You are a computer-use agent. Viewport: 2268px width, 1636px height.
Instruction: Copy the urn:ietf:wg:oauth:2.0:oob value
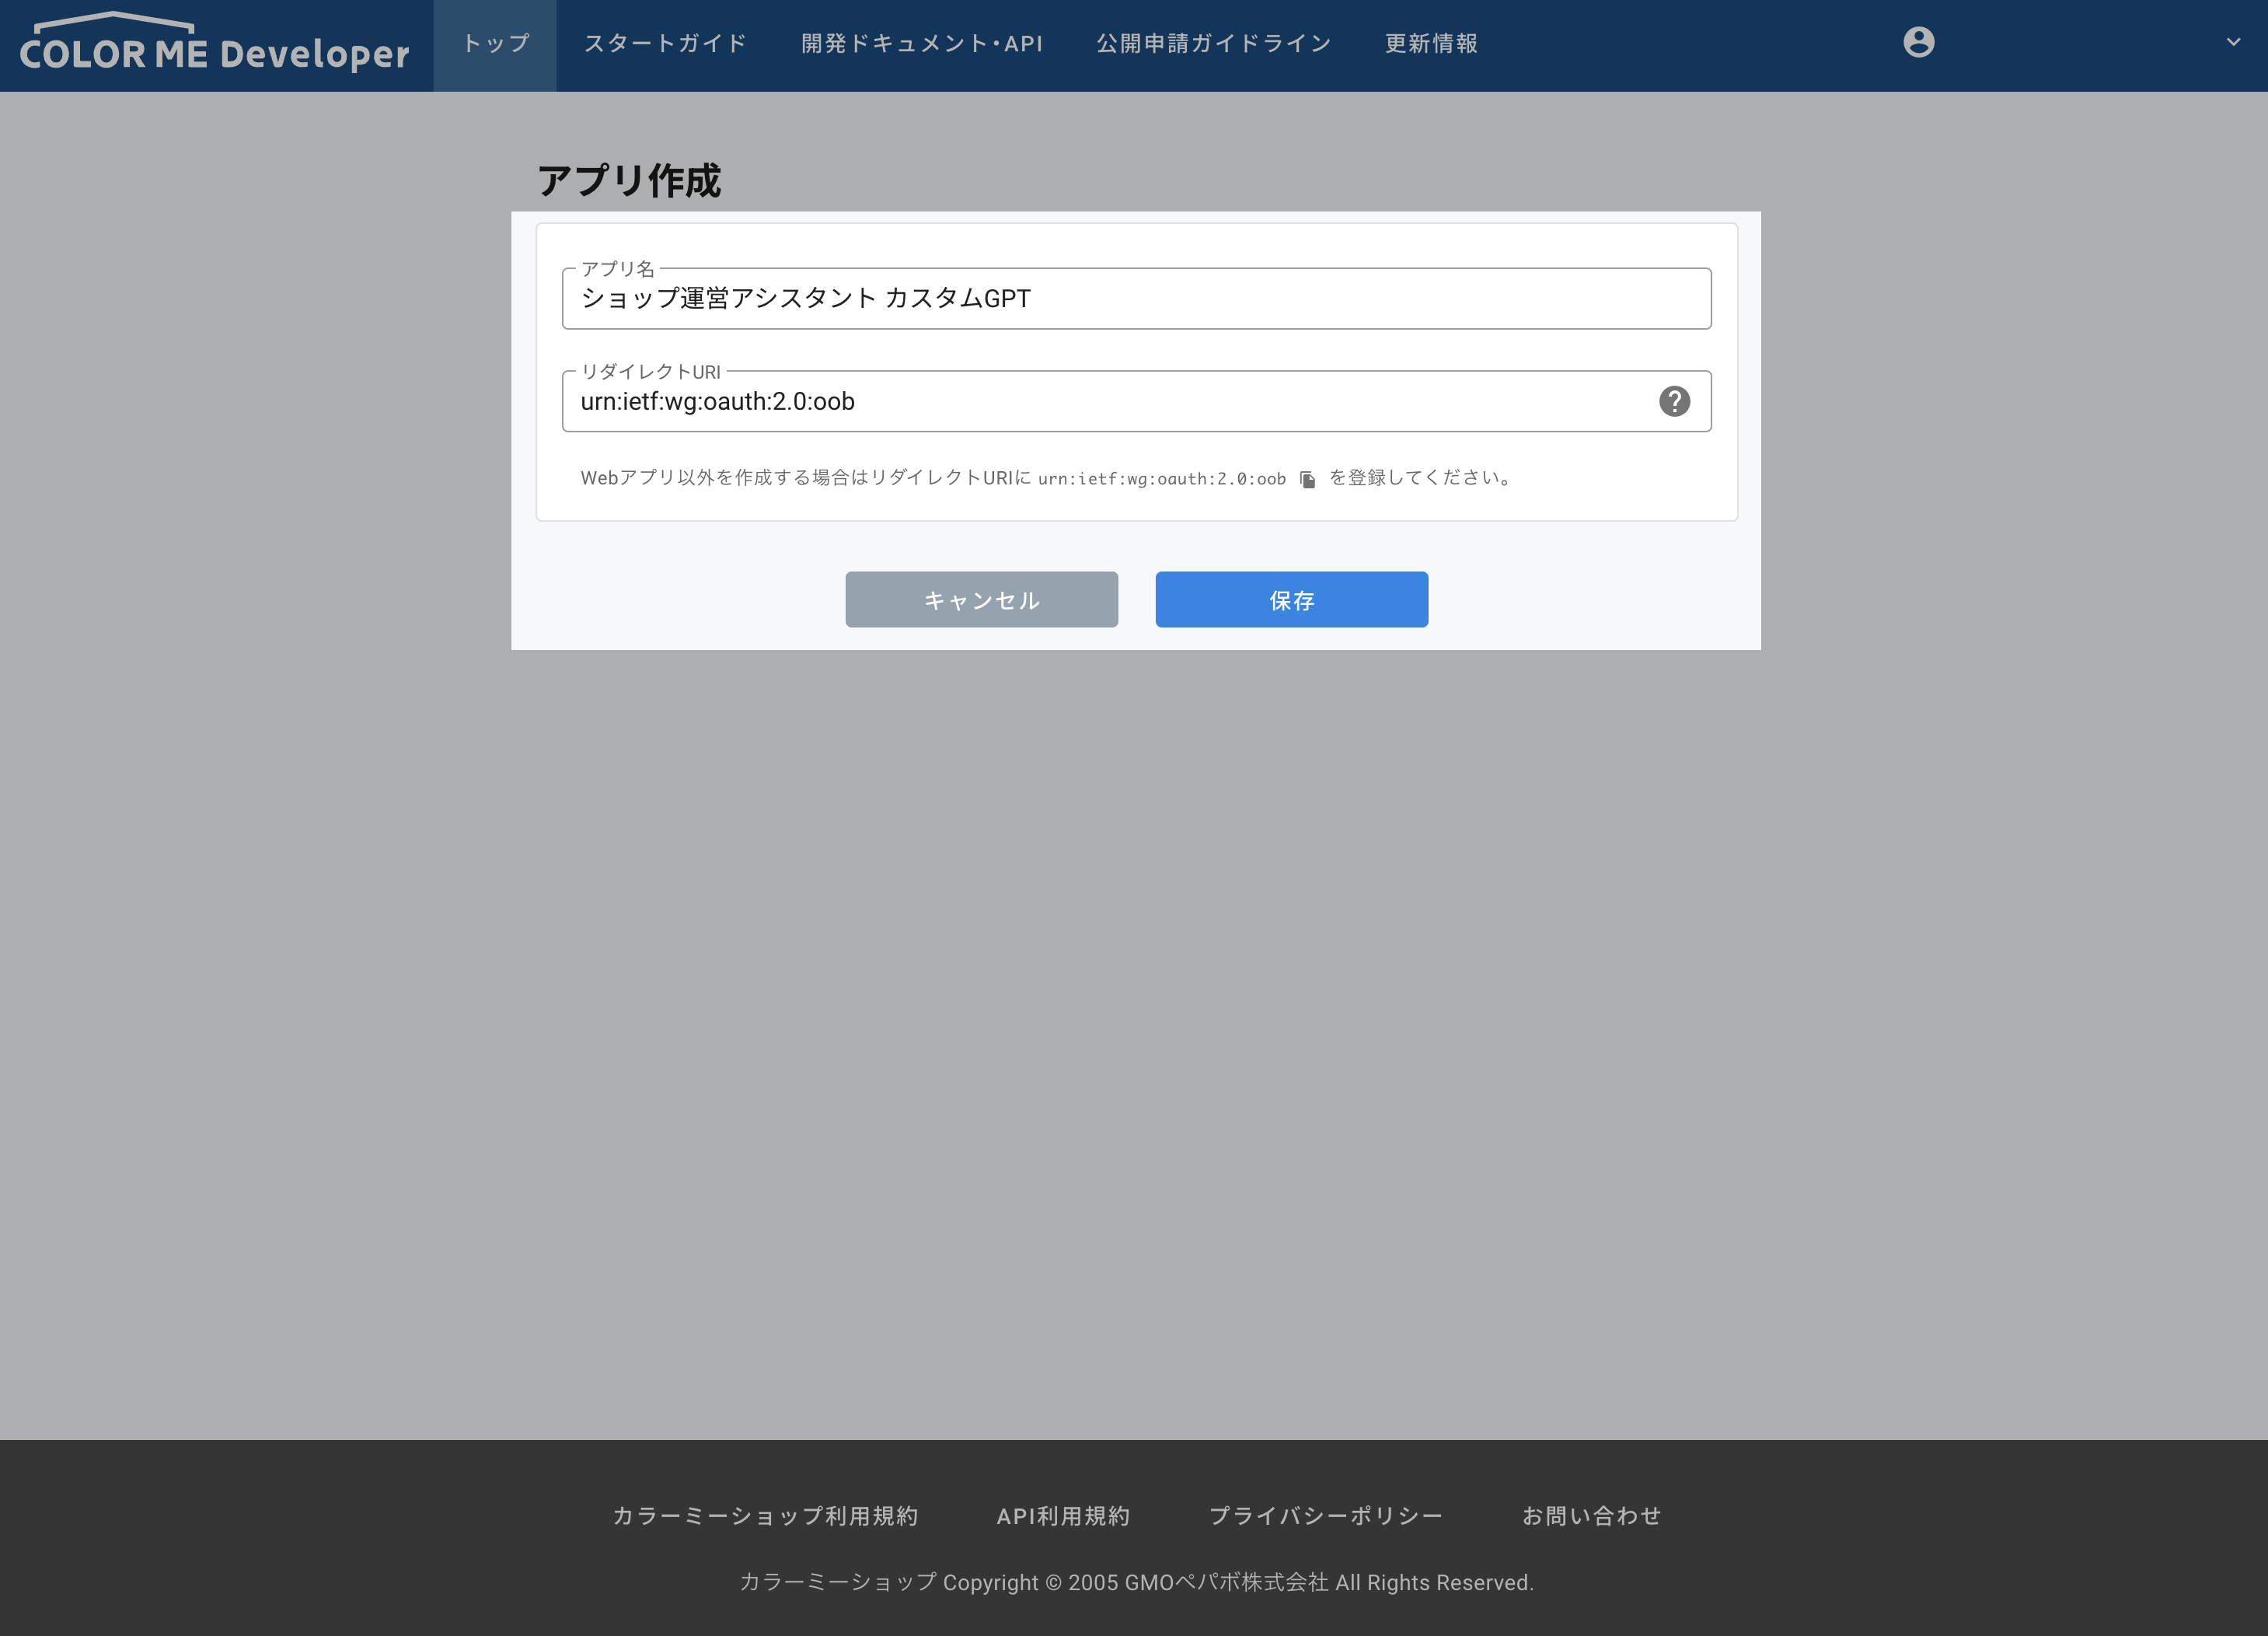(x=1308, y=478)
